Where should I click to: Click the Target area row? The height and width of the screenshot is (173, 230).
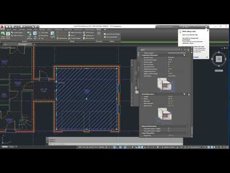(x=164, y=136)
